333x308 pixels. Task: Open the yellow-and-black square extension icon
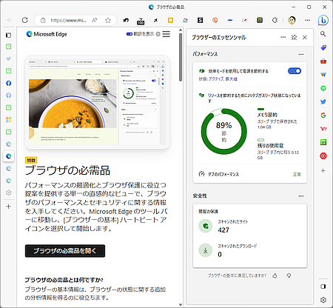click(260, 20)
